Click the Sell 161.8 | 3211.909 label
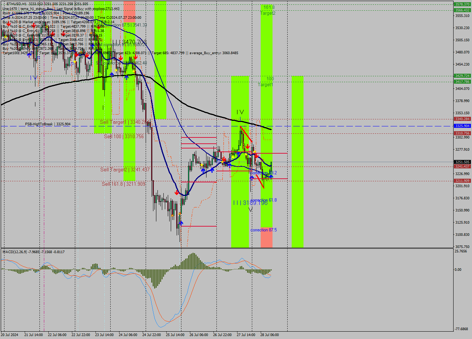 coord(124,184)
